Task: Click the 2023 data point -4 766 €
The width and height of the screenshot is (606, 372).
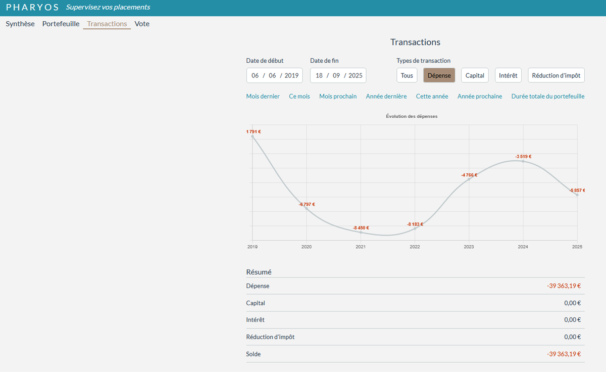Action: [469, 179]
